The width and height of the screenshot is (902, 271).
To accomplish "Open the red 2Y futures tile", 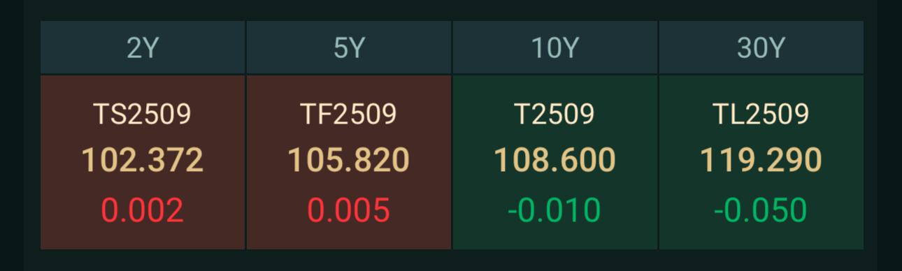I will pos(143,162).
